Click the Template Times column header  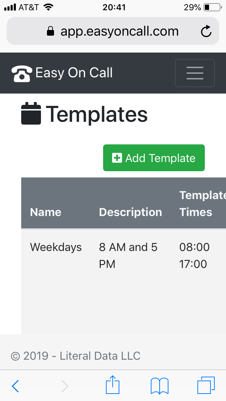click(201, 204)
